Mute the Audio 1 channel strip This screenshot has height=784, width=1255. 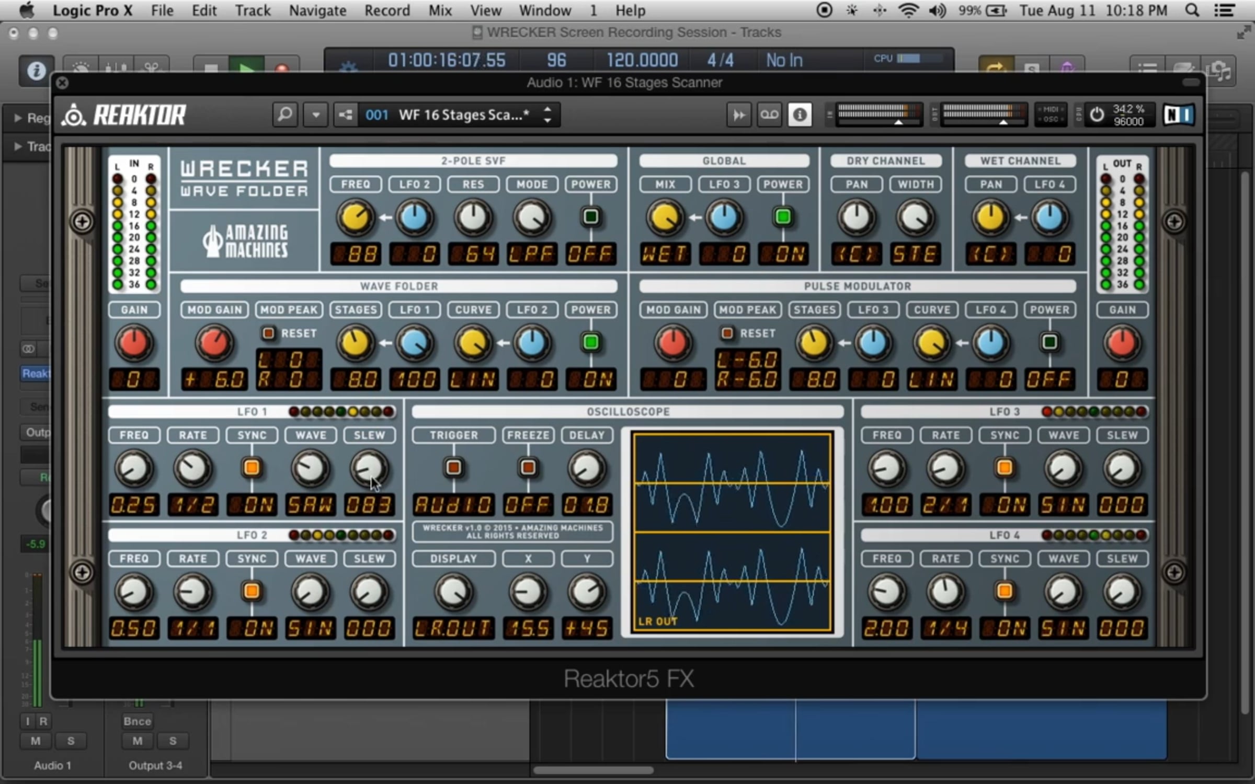pyautogui.click(x=36, y=741)
